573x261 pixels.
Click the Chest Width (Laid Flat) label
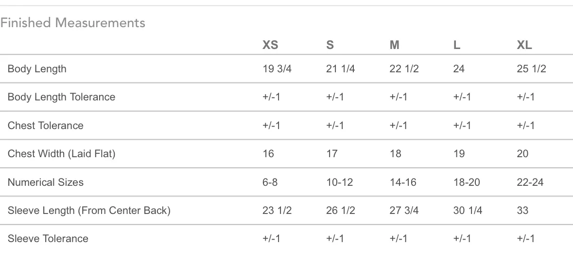pos(61,154)
